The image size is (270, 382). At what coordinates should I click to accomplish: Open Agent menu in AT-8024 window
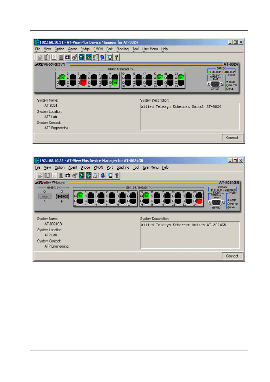(72, 49)
